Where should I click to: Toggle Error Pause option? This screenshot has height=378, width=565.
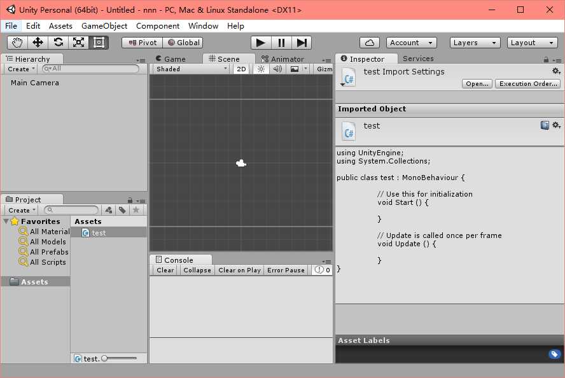(286, 270)
